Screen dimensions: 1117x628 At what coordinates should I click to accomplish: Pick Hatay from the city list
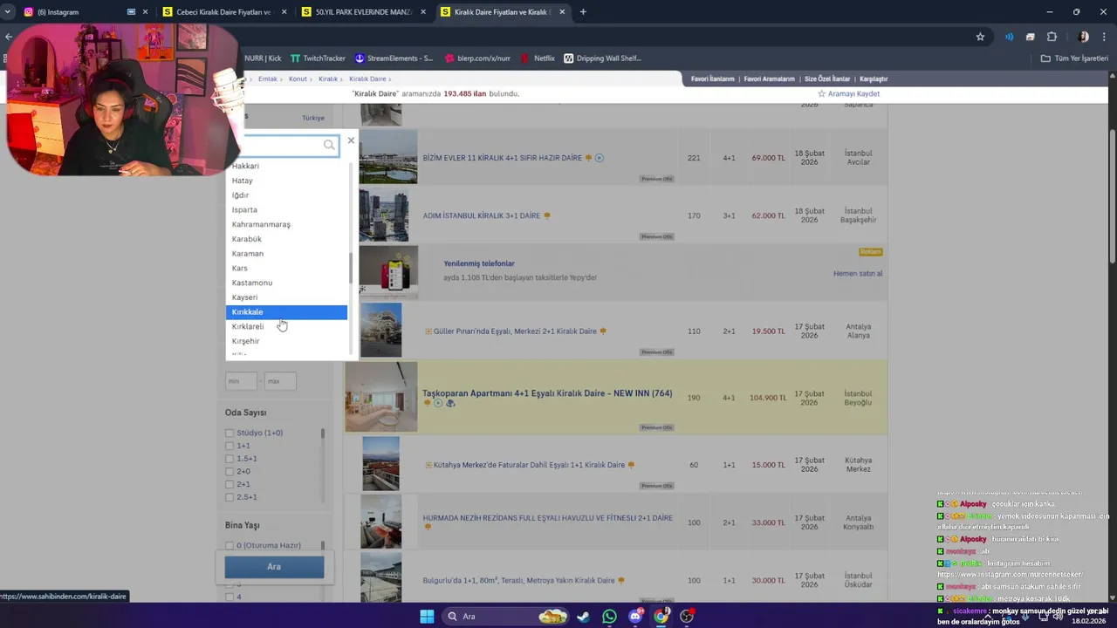(286, 181)
